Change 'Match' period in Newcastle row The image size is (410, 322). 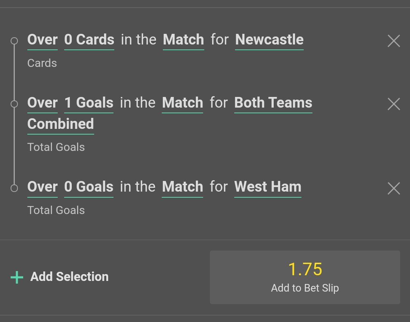tap(183, 40)
